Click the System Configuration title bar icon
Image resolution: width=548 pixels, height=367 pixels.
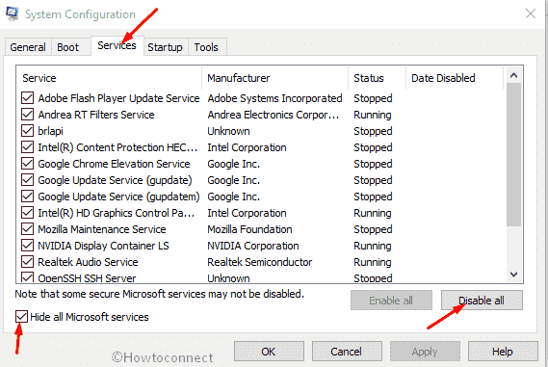click(x=13, y=13)
